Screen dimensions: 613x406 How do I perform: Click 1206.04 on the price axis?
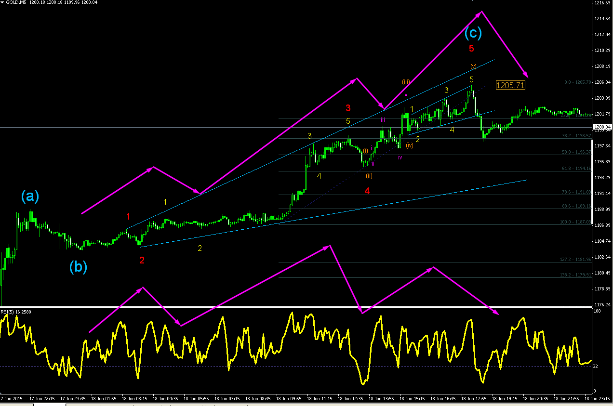pos(602,82)
